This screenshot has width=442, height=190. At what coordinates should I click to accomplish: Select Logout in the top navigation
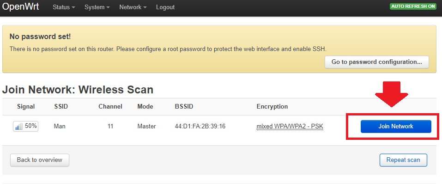coord(165,7)
